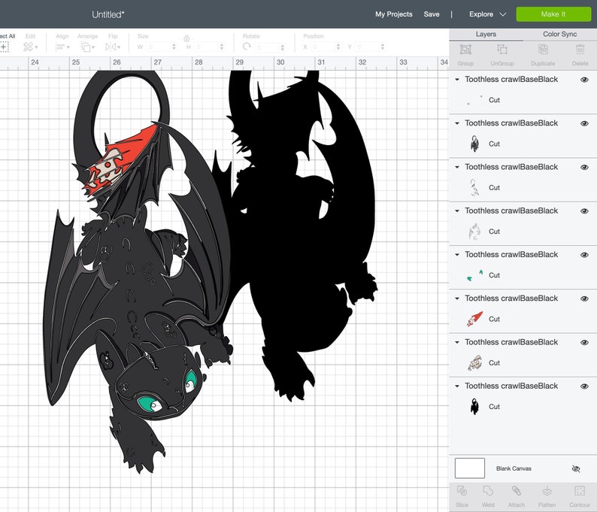The width and height of the screenshot is (597, 512).
Task: Select the tiny dots layer thumbnail at top
Action: pos(474,100)
